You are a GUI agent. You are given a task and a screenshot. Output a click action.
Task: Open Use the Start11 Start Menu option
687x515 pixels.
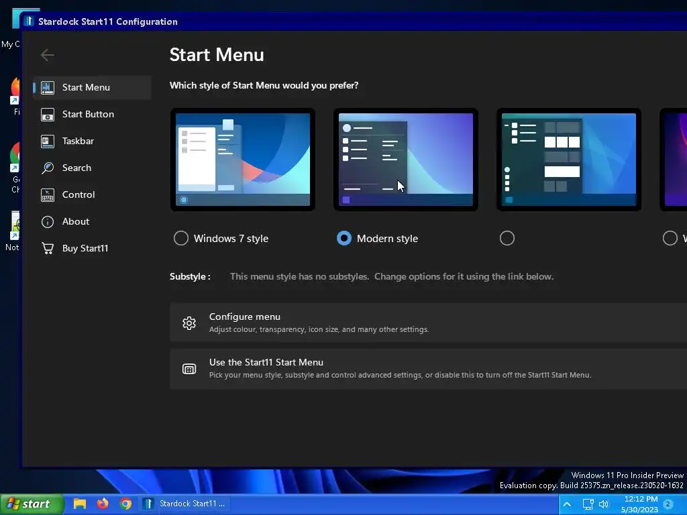point(428,368)
